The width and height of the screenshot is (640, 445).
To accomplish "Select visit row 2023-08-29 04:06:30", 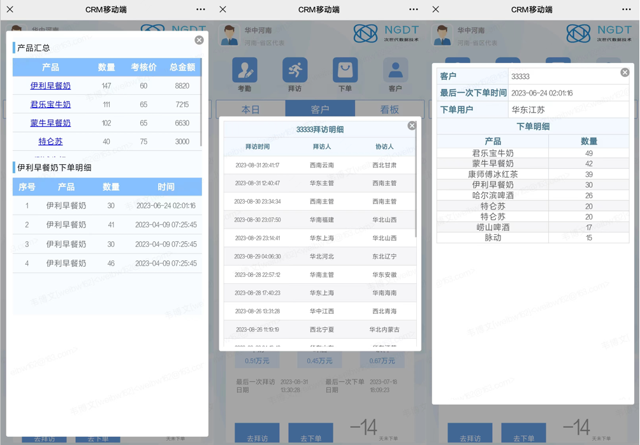I will 320,257.
